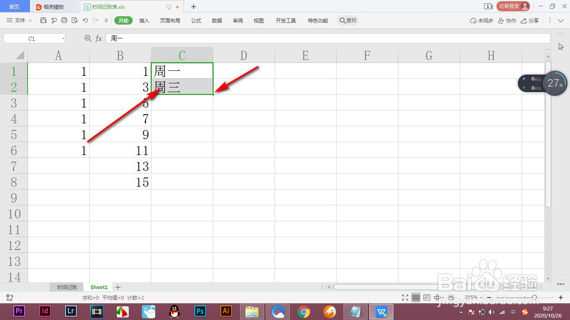Click the vertical scrollbar thumb
The image size is (570, 320).
tap(548, 134)
